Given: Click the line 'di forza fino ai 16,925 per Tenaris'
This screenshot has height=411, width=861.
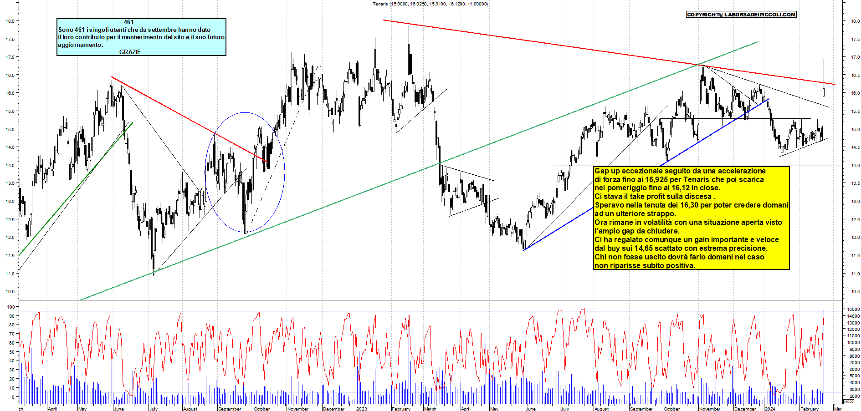Looking at the screenshot, I should click(679, 179).
